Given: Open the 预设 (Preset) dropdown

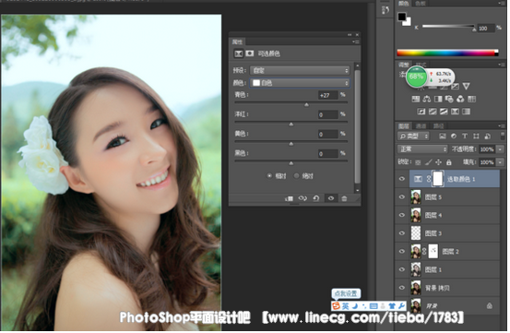Looking at the screenshot, I should [x=300, y=70].
